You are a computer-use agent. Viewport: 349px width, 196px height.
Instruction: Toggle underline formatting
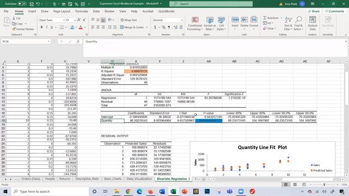(52, 27)
